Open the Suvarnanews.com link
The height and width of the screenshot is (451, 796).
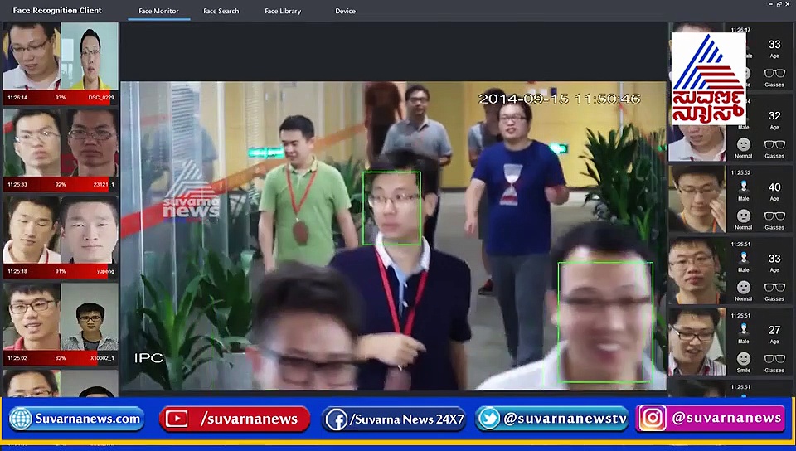(87, 419)
